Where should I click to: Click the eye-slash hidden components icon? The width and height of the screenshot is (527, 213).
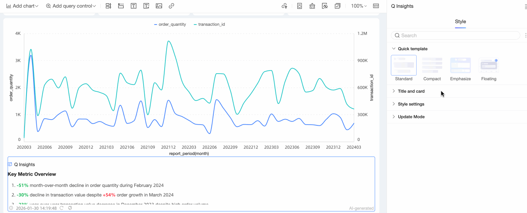[x=325, y=6]
